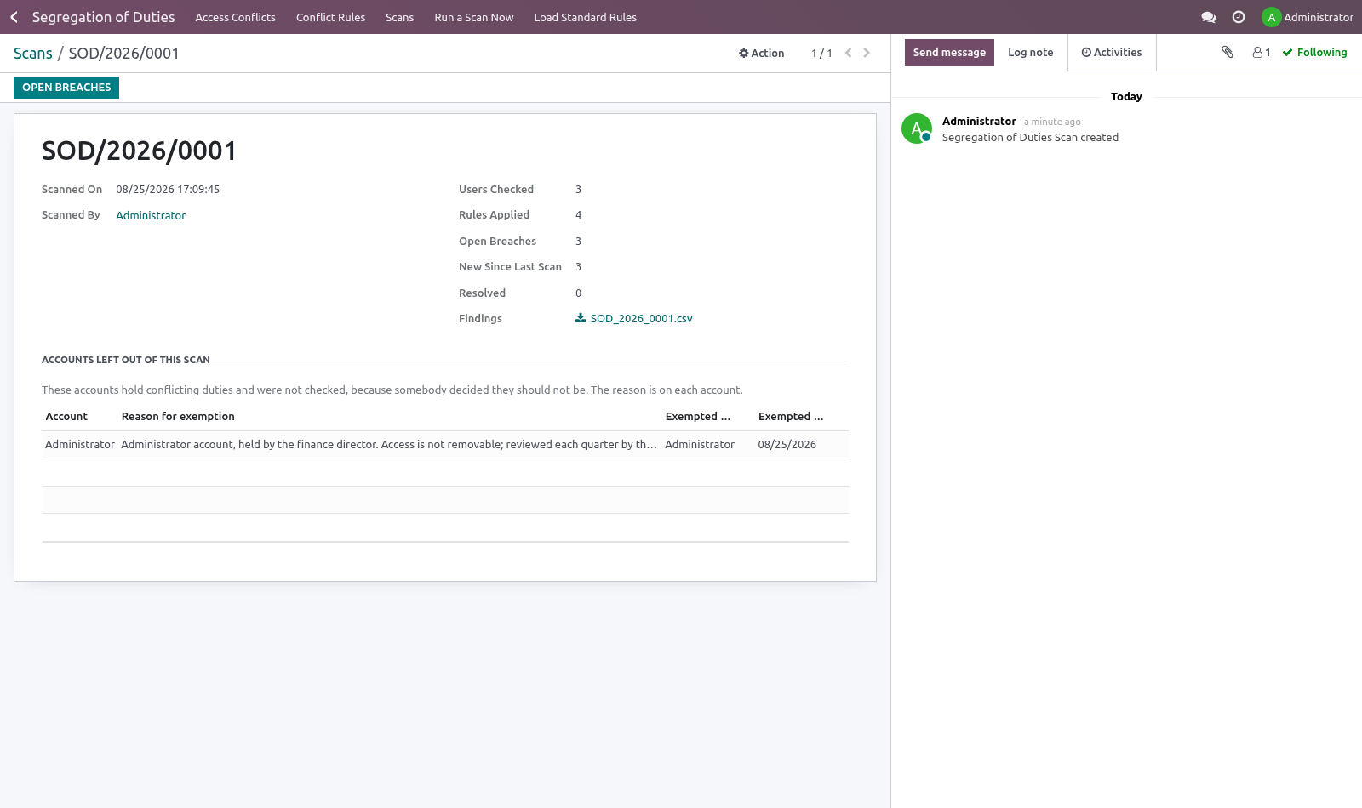Click the 1 / 1 pager counter
The image size is (1362, 808).
tap(821, 53)
